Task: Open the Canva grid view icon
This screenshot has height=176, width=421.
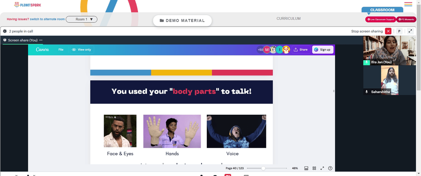Action: point(314,168)
